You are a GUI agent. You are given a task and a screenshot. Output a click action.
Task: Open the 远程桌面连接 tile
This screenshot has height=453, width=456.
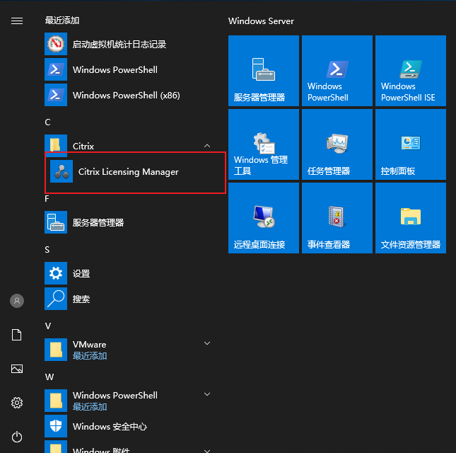pos(264,218)
